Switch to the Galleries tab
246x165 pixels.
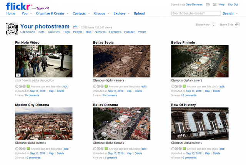53,32
